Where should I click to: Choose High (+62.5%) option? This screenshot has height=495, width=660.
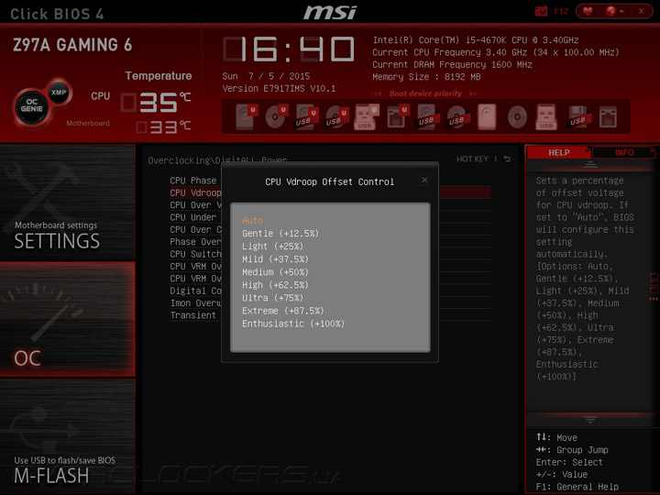tap(275, 285)
